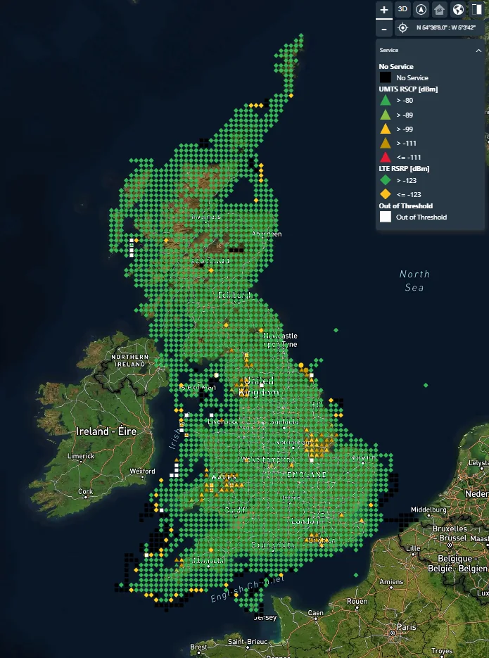Click the 'Brest' map label
This screenshot has height=658, width=489.
click(x=198, y=647)
